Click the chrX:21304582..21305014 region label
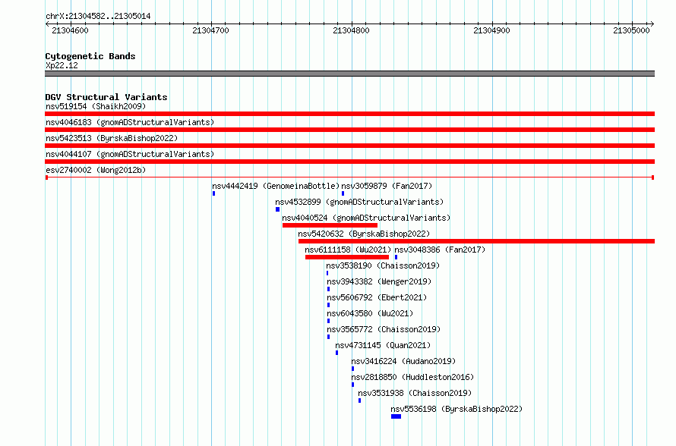676x446 pixels. pyautogui.click(x=98, y=17)
